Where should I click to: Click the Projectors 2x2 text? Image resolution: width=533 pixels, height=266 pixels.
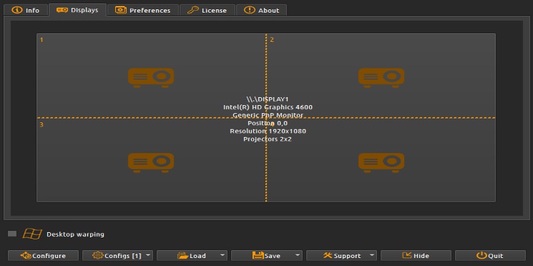pos(268,139)
